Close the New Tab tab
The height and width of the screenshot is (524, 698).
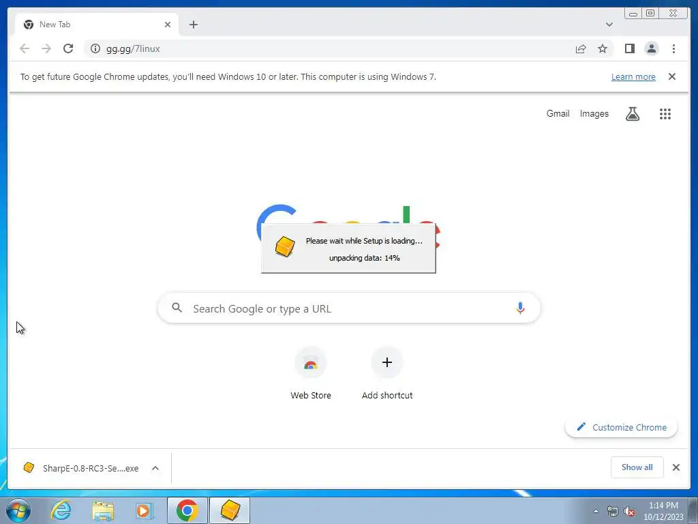click(x=168, y=25)
